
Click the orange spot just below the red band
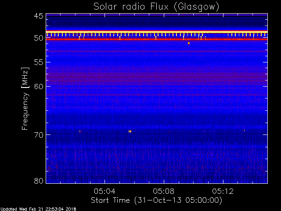(189, 43)
